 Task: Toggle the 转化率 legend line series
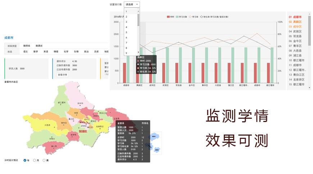214,17
